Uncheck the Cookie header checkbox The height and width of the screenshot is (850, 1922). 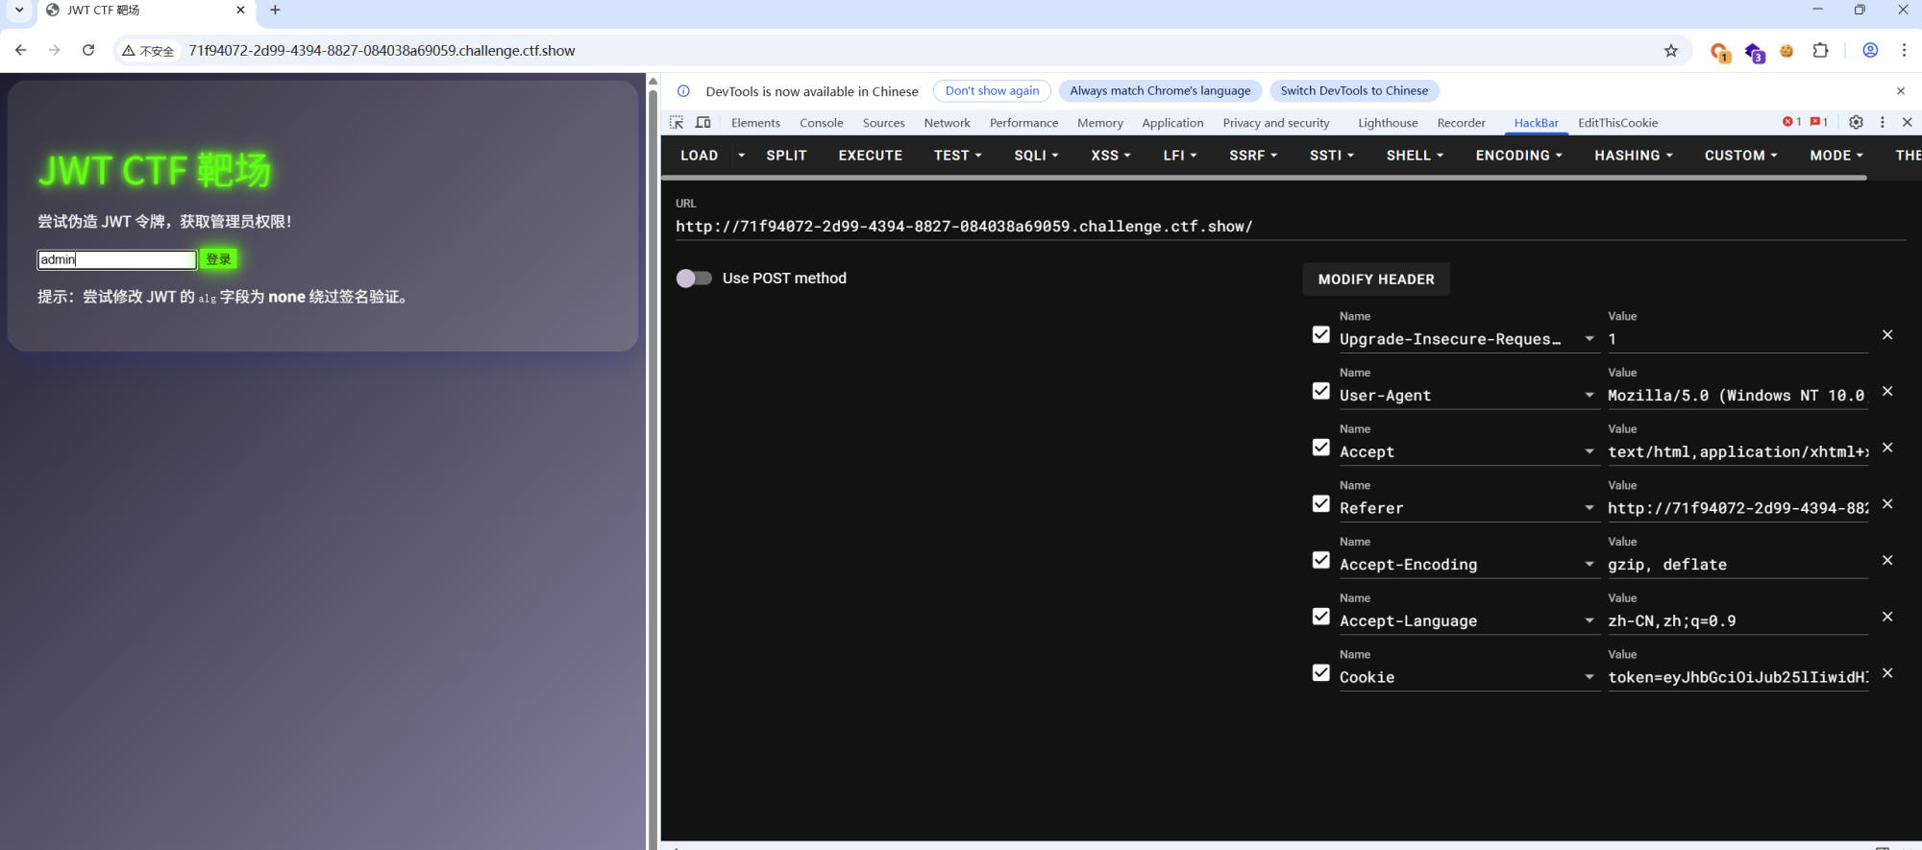1321,673
